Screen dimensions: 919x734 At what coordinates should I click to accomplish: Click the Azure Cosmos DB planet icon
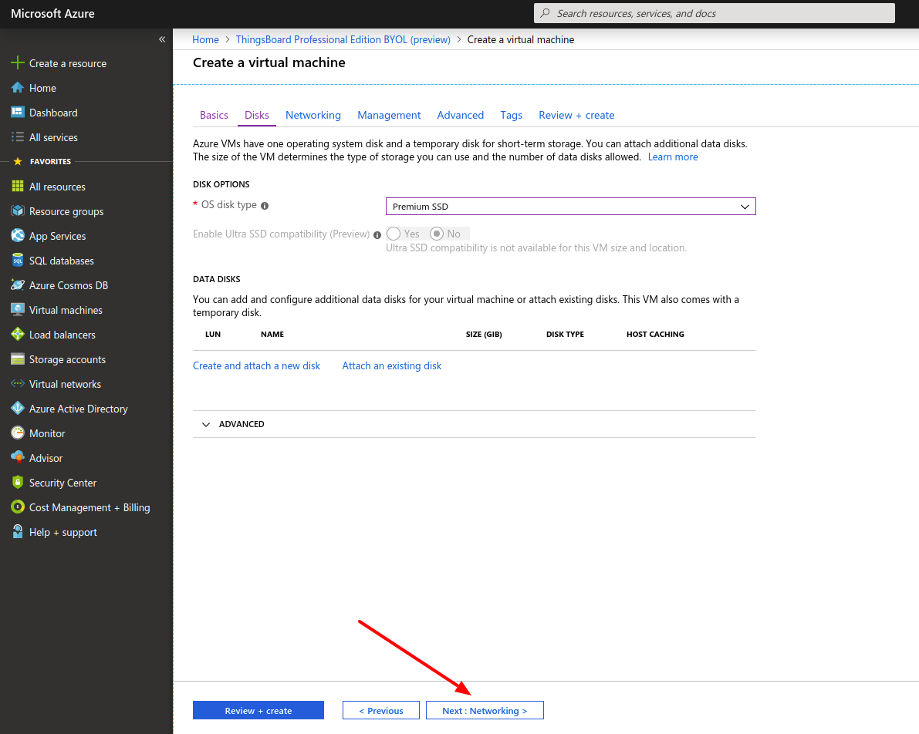click(18, 285)
